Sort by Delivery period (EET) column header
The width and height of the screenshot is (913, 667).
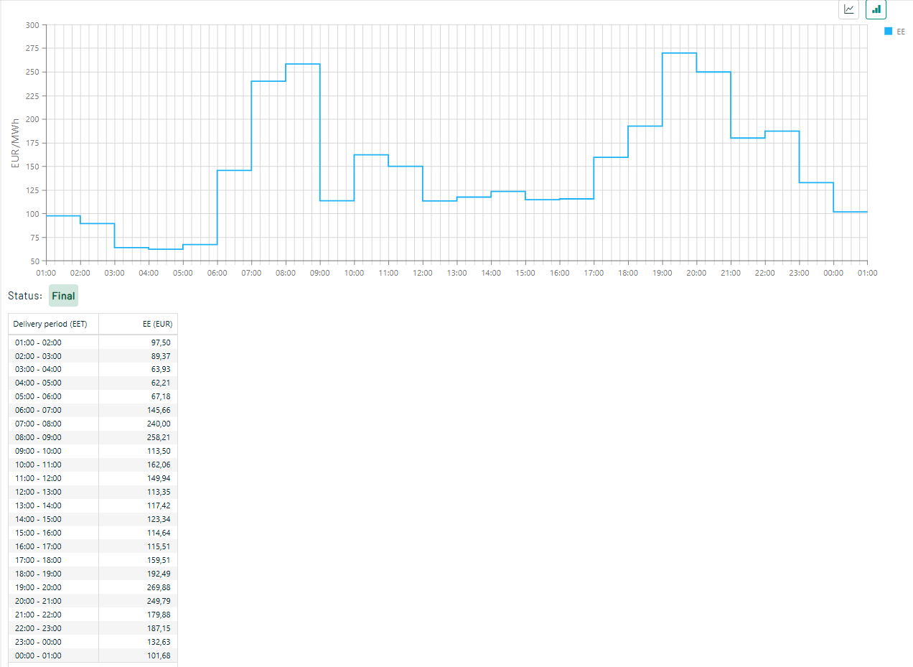[50, 324]
